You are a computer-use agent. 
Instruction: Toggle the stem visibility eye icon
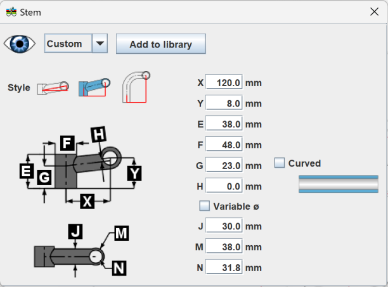pos(20,44)
